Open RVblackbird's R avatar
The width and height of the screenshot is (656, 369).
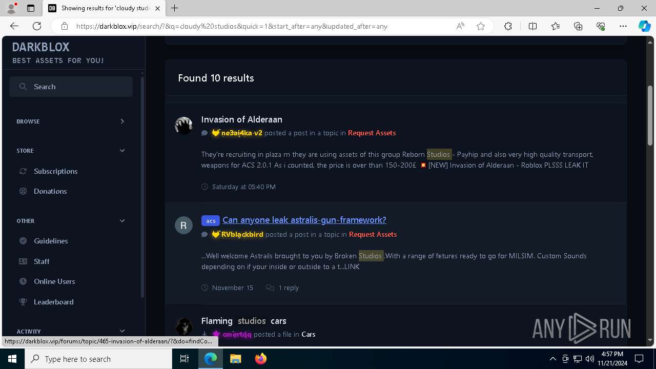tap(183, 225)
